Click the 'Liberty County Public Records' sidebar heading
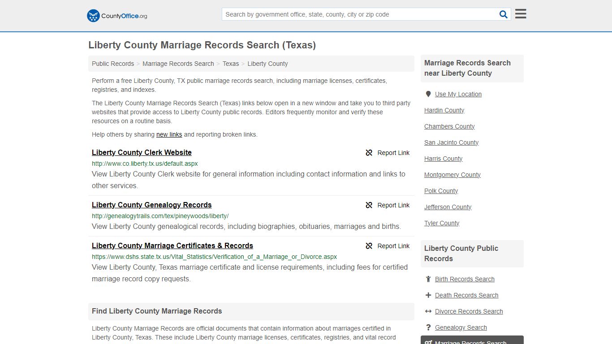 tap(461, 254)
